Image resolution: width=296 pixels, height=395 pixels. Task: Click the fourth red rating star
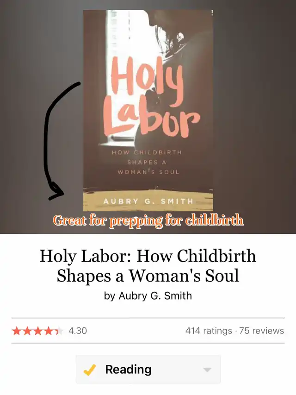48,331
